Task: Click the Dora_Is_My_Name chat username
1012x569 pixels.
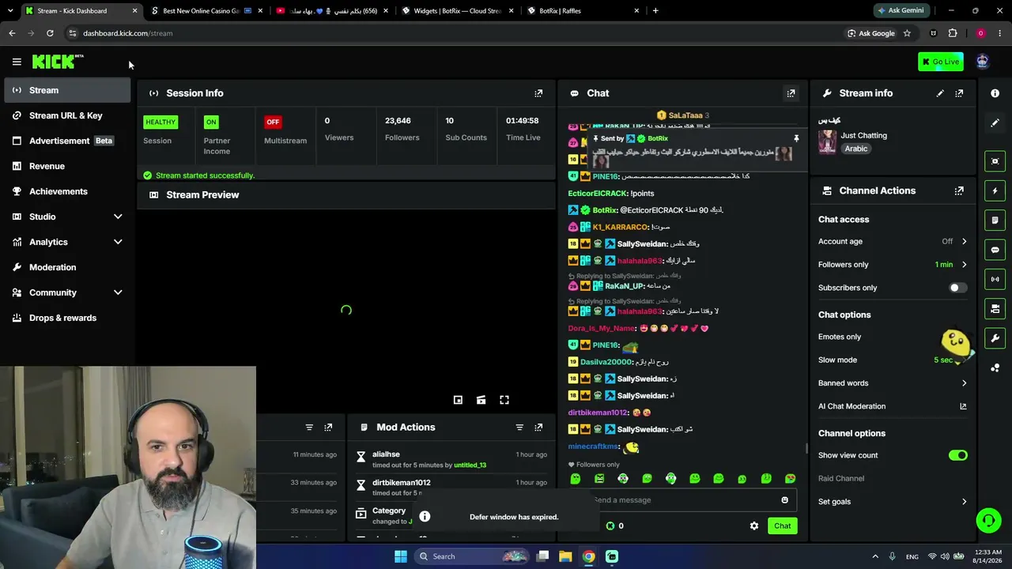Action: click(602, 328)
